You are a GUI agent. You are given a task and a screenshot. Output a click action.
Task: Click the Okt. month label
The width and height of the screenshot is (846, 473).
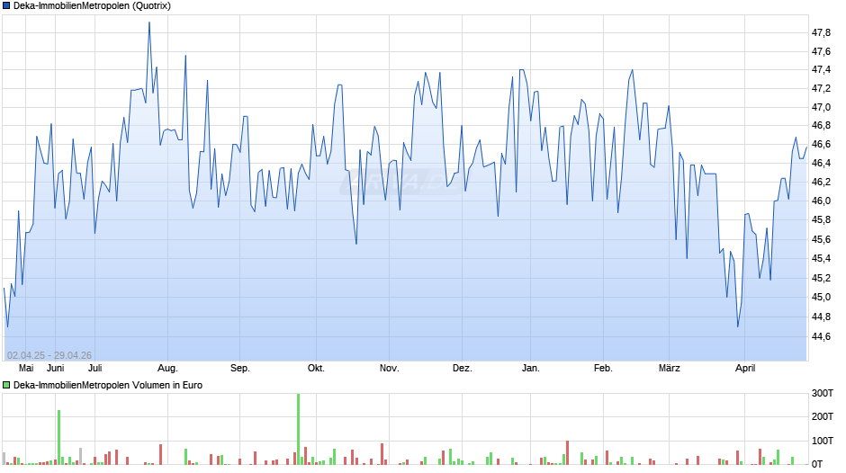click(x=316, y=369)
